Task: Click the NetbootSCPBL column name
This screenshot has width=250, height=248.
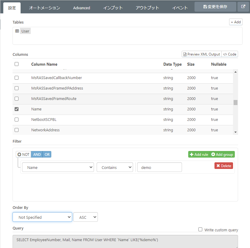Action: pyautogui.click(x=44, y=120)
